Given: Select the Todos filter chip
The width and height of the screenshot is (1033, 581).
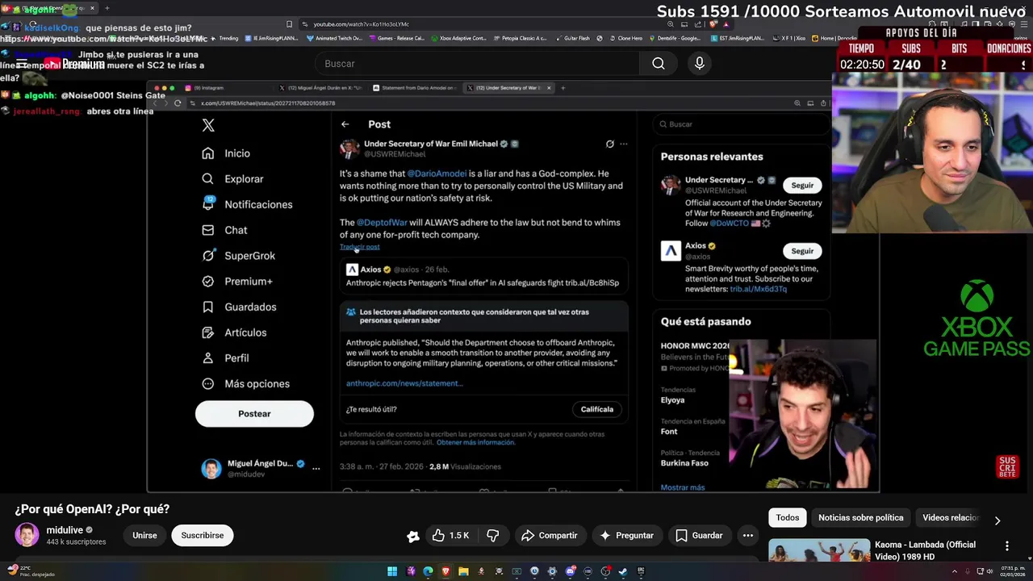Looking at the screenshot, I should click(x=788, y=518).
